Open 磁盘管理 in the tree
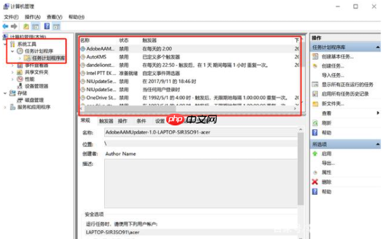 pyautogui.click(x=34, y=100)
